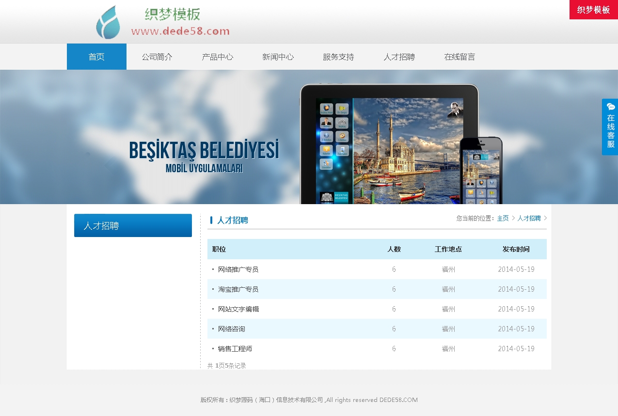Select the 人才招聘 sidebar category button
The height and width of the screenshot is (416, 618).
click(133, 225)
